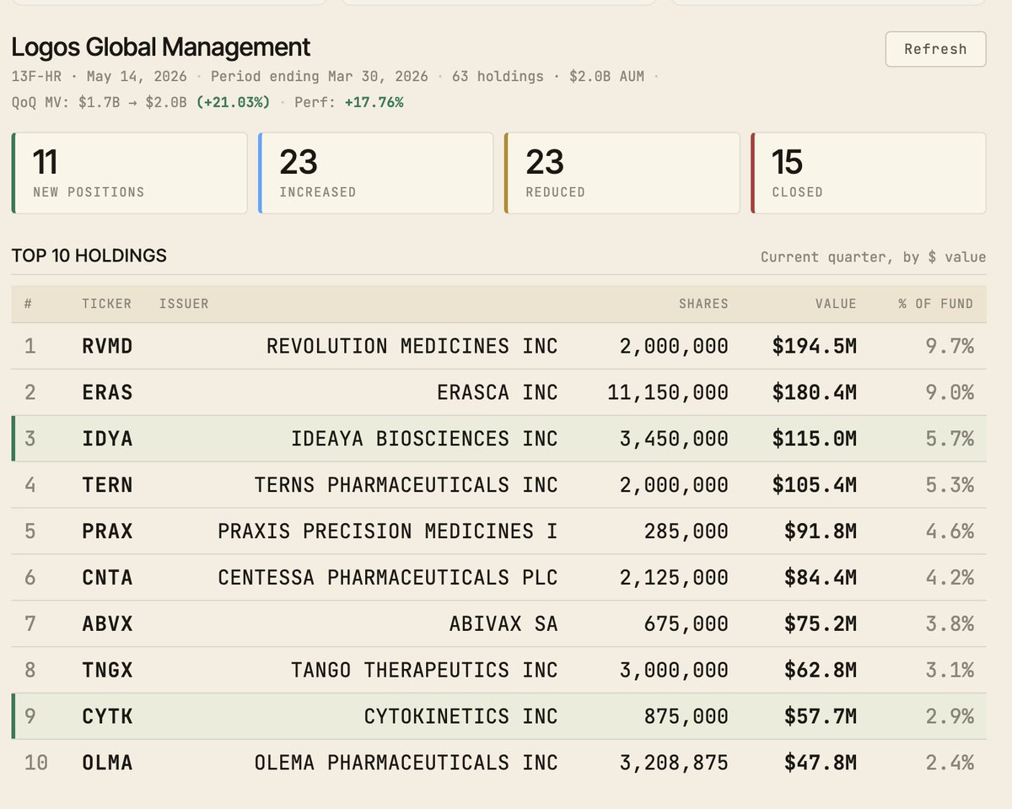Select the IDYA ticker
The height and width of the screenshot is (809, 1012).
(107, 439)
